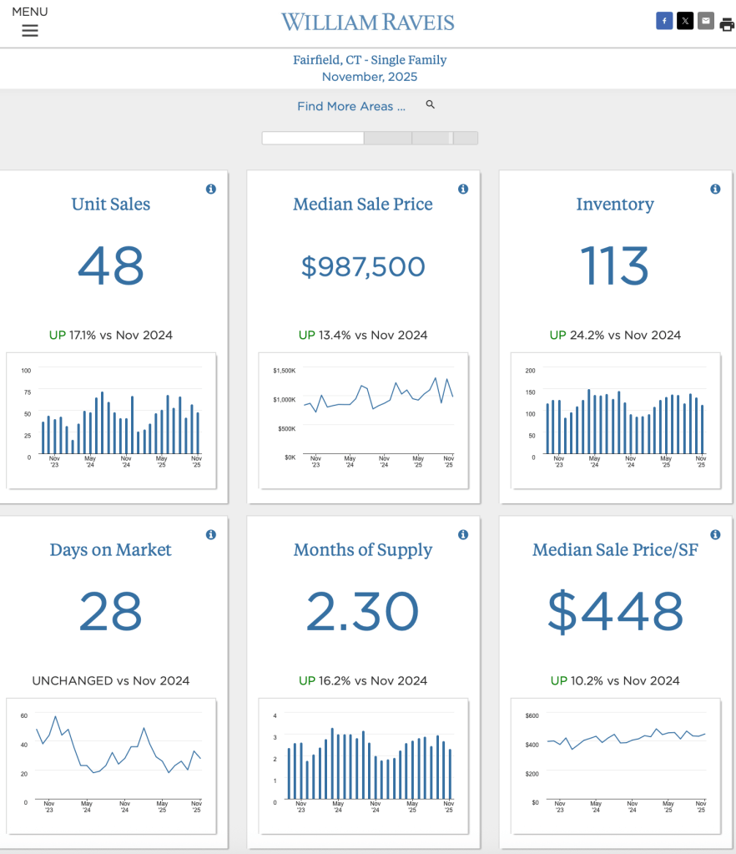Click the search magnifier icon
This screenshot has width=736, height=854.
(x=431, y=105)
